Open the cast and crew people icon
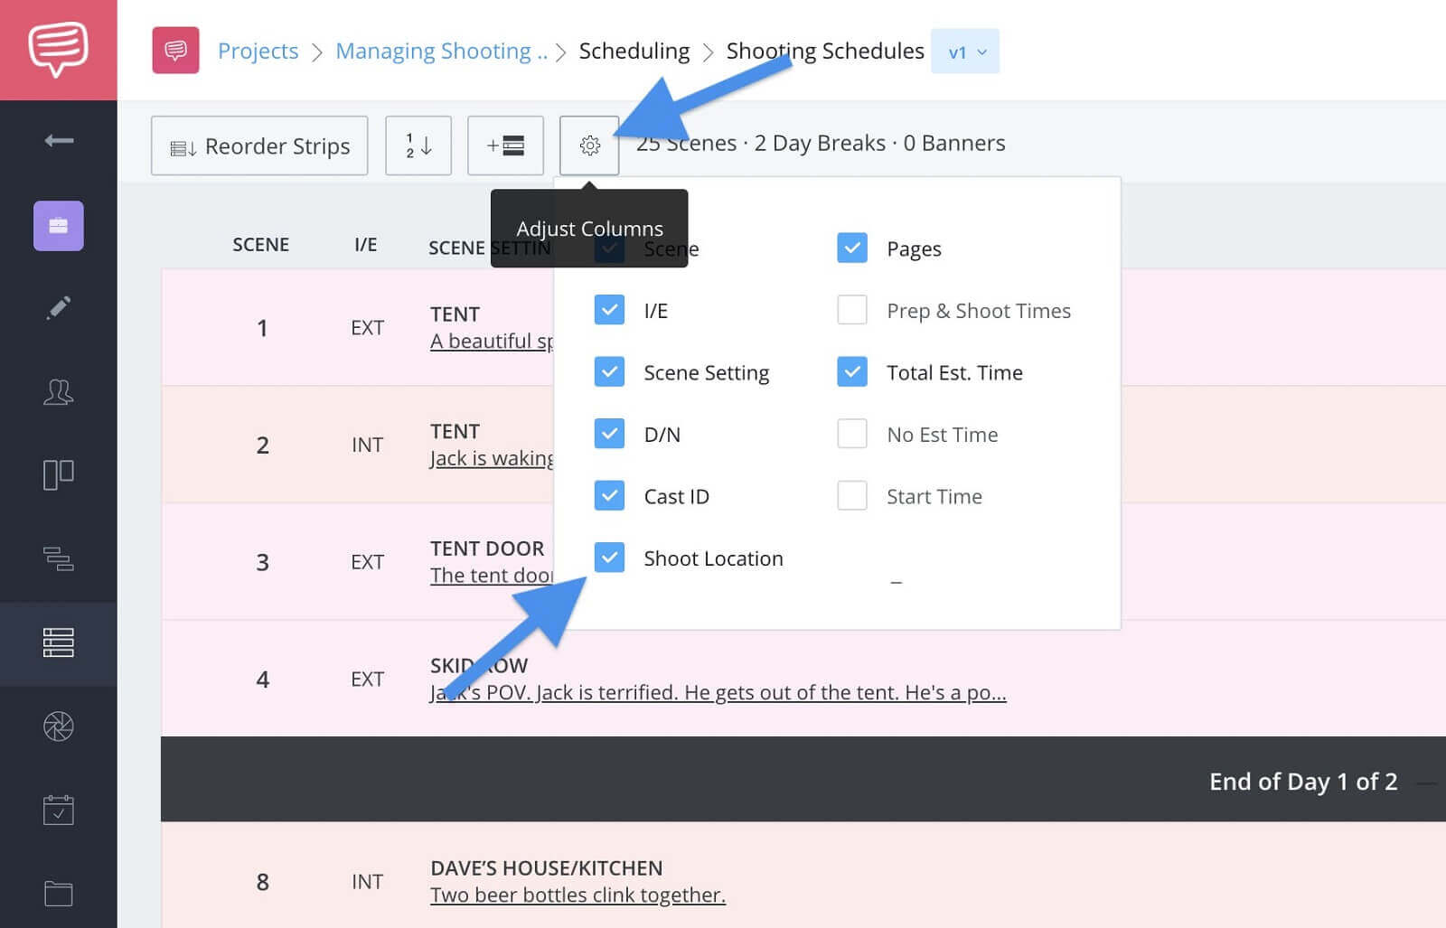 [x=59, y=391]
